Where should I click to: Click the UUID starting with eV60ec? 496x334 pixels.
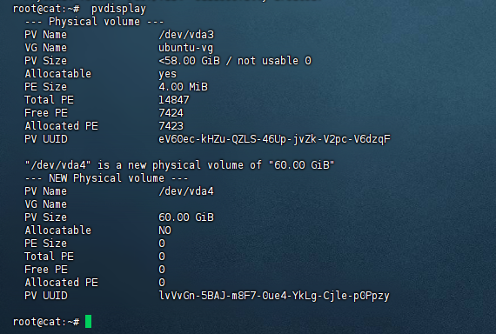(274, 139)
